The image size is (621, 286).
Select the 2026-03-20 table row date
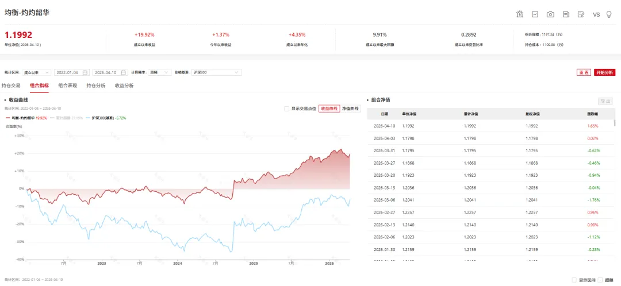(x=385, y=175)
